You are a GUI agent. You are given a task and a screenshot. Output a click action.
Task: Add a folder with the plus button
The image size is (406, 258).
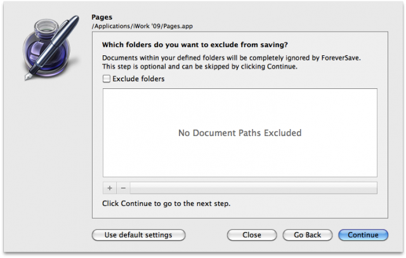[110, 188]
